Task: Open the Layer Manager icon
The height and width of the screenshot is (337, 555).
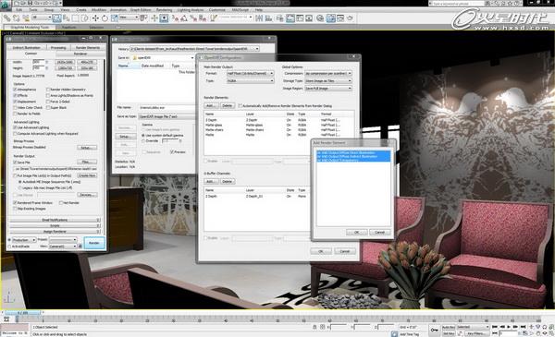Action: click(279, 18)
